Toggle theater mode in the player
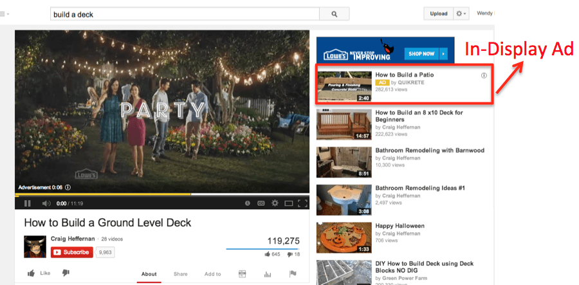This screenshot has width=579, height=285. pos(288,203)
